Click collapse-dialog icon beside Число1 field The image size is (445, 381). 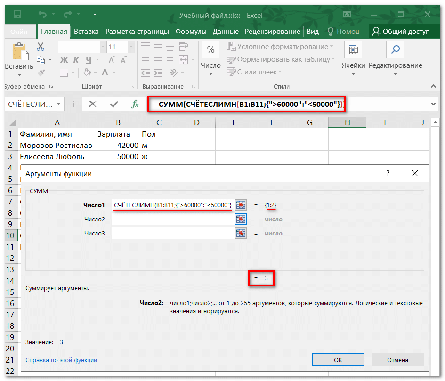point(241,205)
